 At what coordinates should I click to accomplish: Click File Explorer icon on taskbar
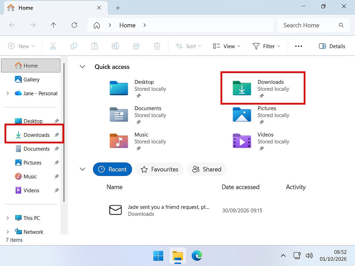click(178, 256)
